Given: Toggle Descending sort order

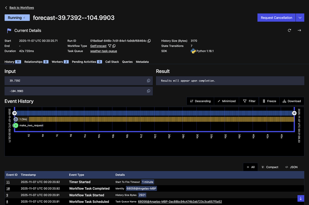Looking at the screenshot, I should [x=200, y=101].
